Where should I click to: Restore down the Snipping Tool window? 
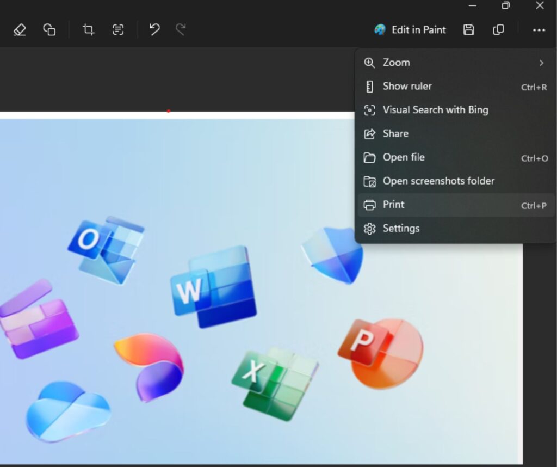tap(505, 5)
